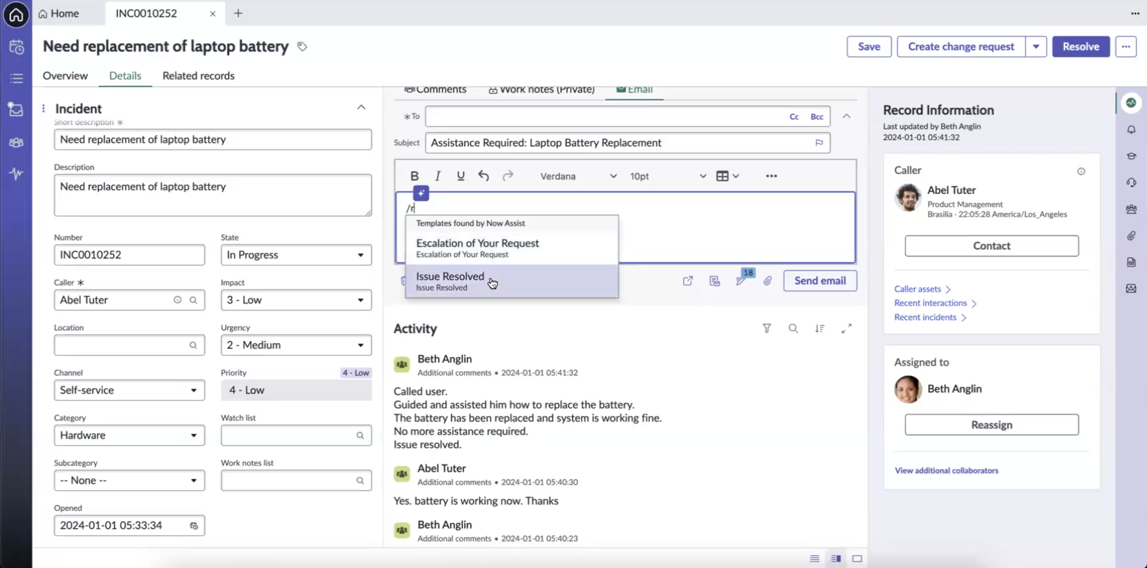Viewport: 1147px width, 568px height.
Task: Open the Channel dropdown
Action: [x=129, y=390]
